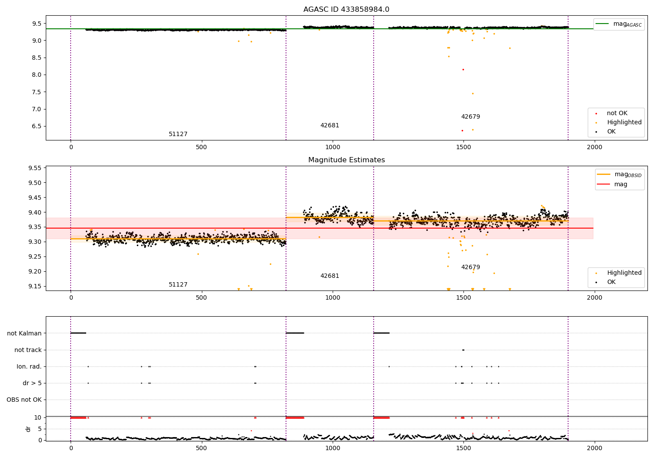Click the red not-OK point near magnitude 8.15
Screen dimensions: 654x458
point(463,69)
